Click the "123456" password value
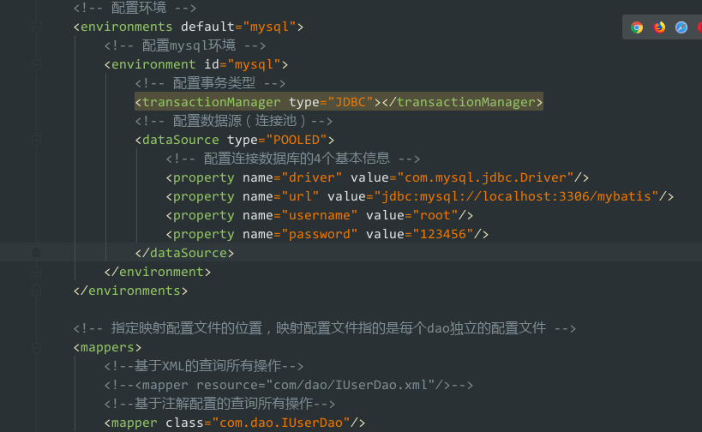This screenshot has width=702, height=432. pos(443,234)
